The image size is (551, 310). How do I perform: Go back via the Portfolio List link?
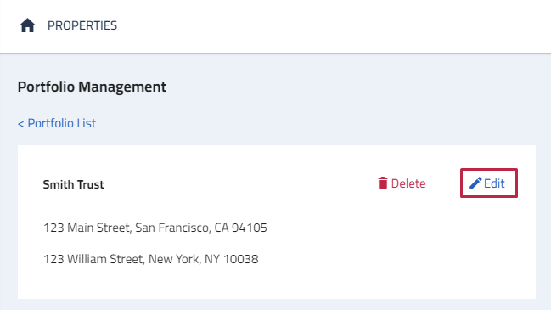pos(57,123)
